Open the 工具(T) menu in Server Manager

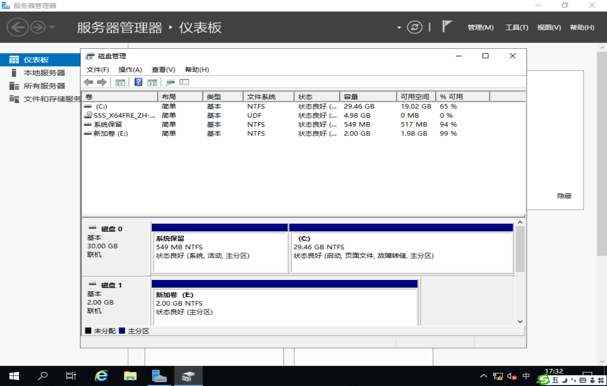[517, 27]
